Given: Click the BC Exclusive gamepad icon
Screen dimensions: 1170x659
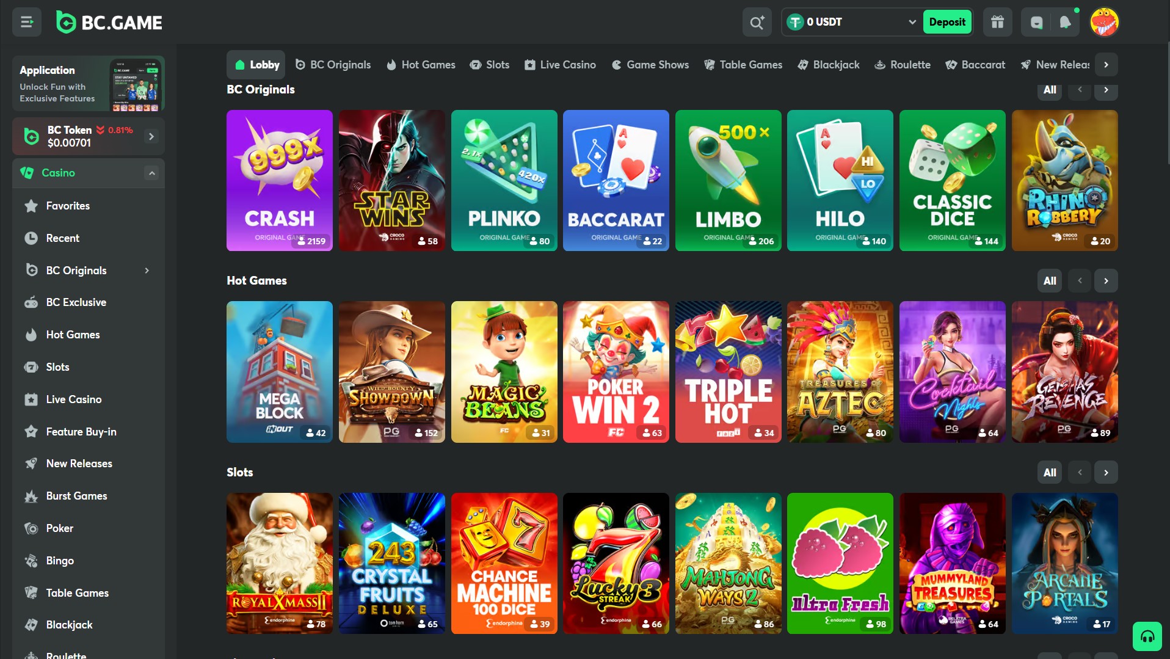Looking at the screenshot, I should (x=31, y=302).
